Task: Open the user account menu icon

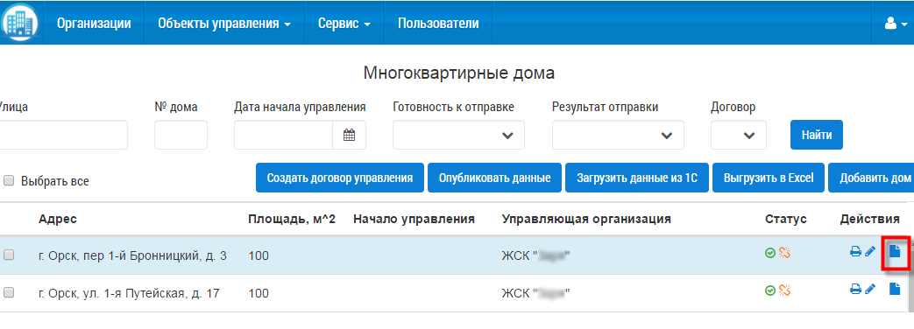Action: (x=896, y=24)
